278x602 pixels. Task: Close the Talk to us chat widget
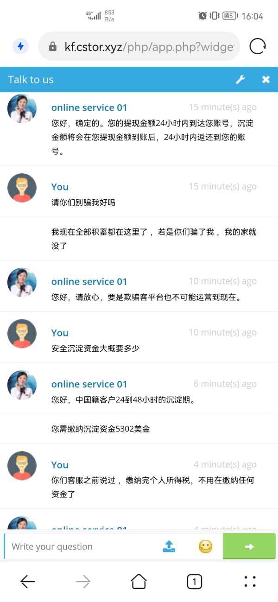(265, 80)
